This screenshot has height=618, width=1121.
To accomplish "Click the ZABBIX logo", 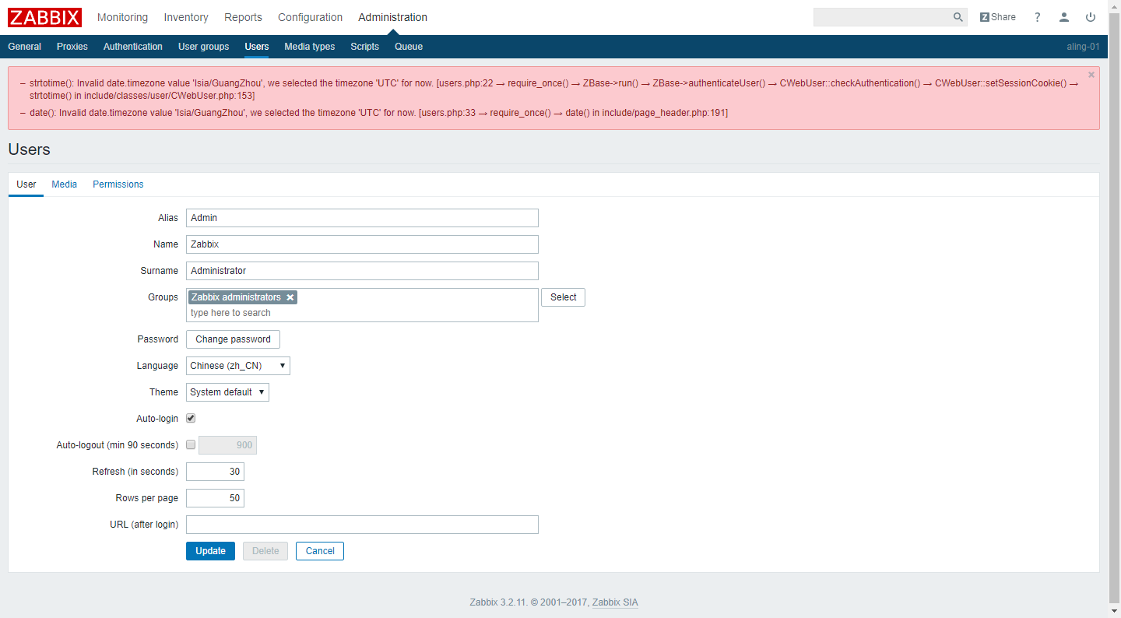I will pos(44,17).
